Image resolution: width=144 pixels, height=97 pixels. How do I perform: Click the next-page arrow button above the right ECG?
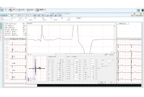click(139, 39)
